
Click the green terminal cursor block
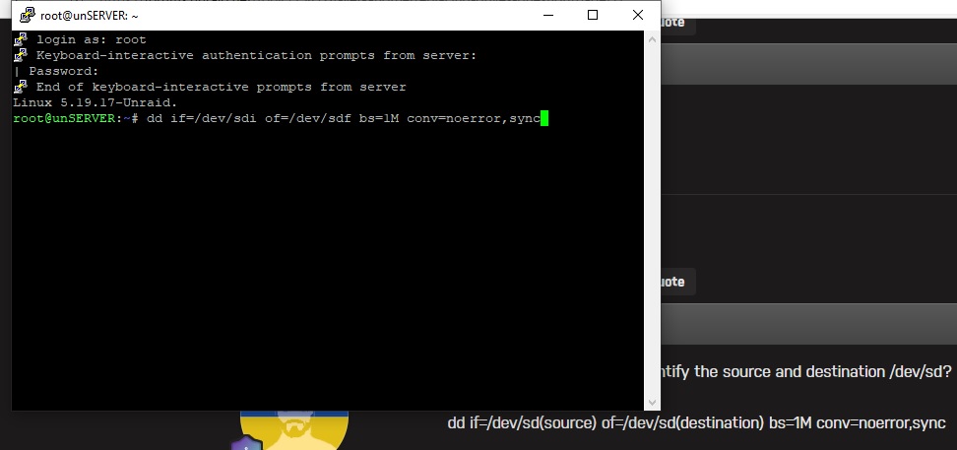click(544, 118)
